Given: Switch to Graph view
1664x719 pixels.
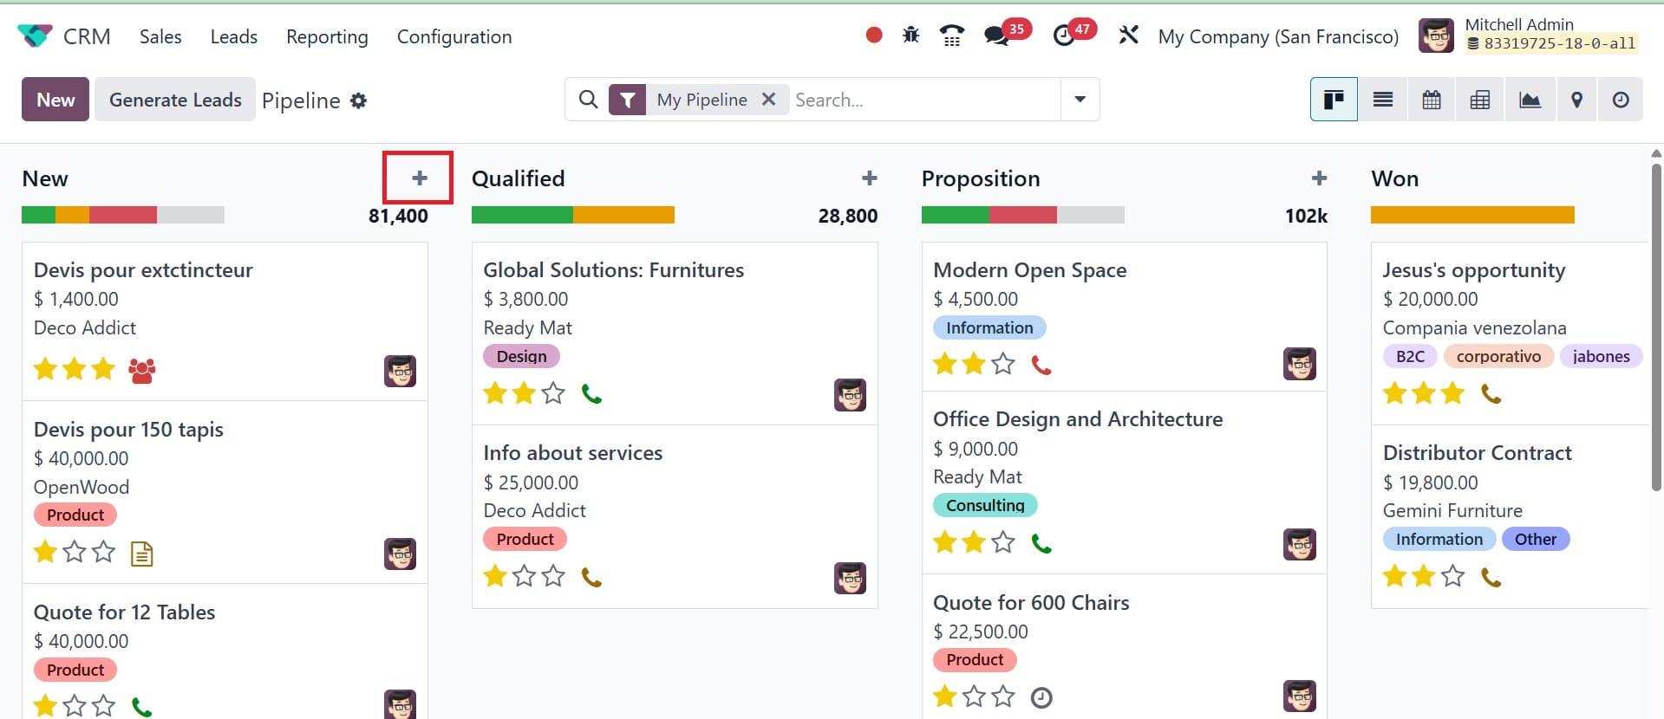Looking at the screenshot, I should (1530, 100).
